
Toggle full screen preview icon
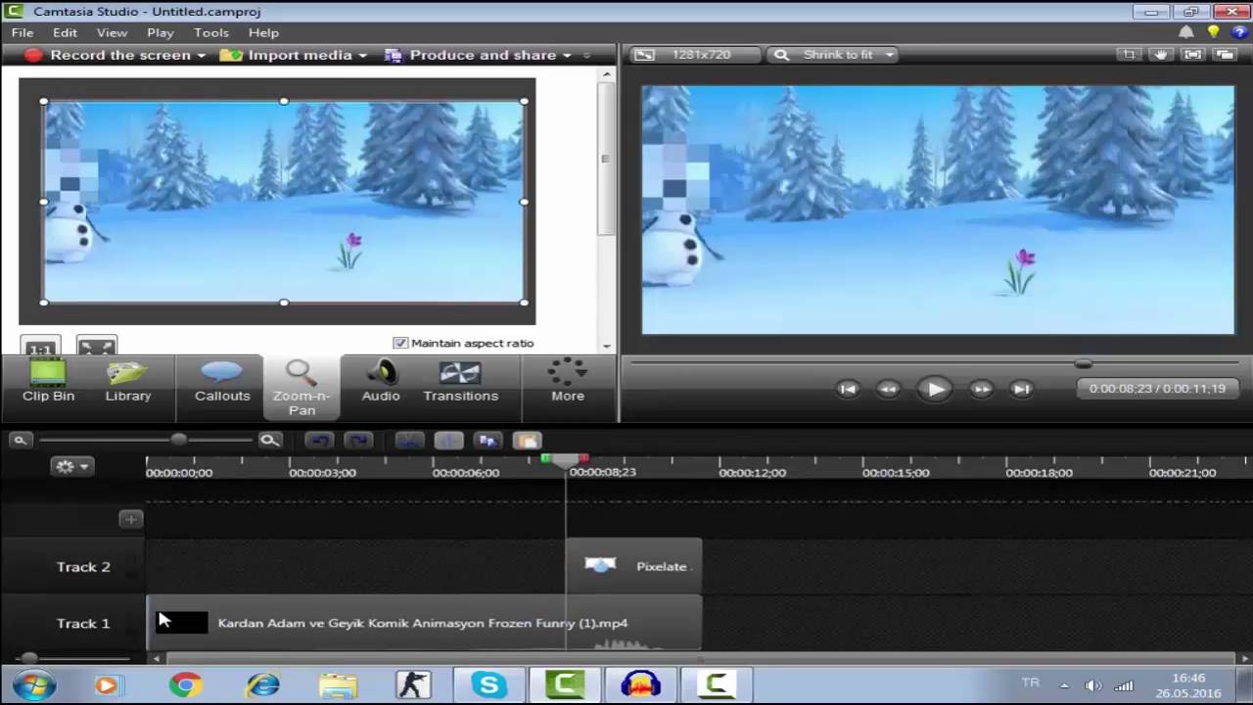1192,55
